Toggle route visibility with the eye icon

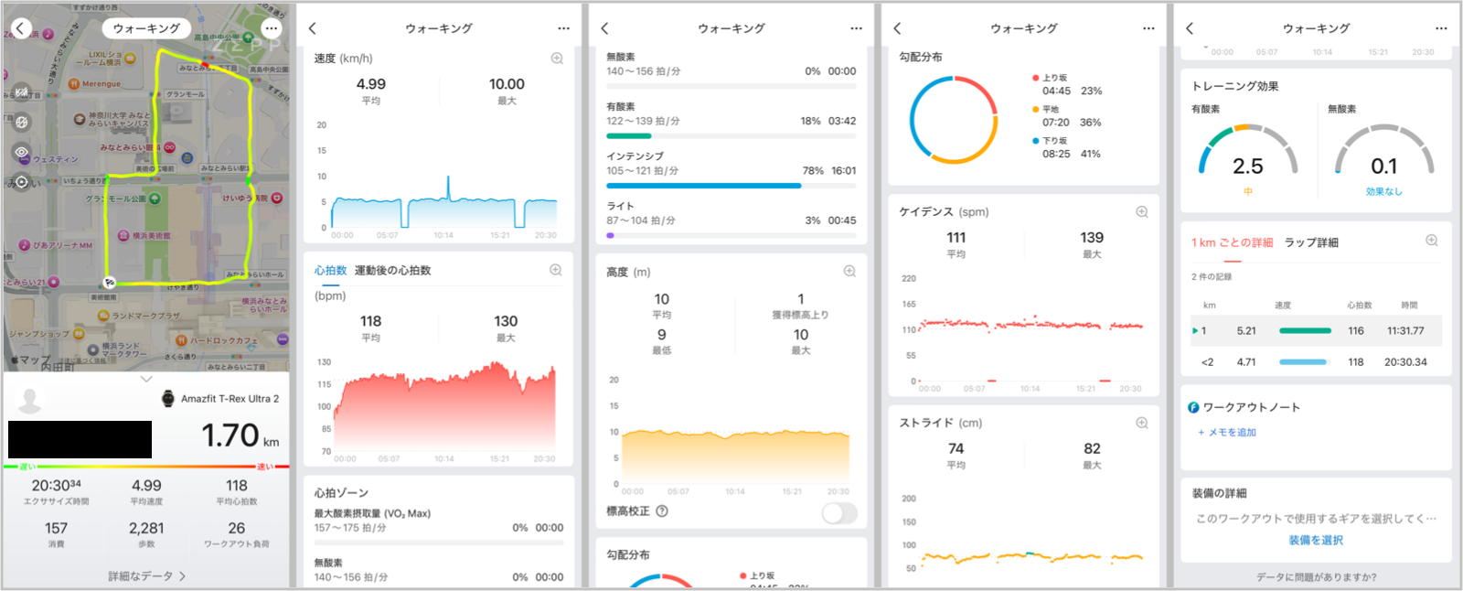pos(22,152)
